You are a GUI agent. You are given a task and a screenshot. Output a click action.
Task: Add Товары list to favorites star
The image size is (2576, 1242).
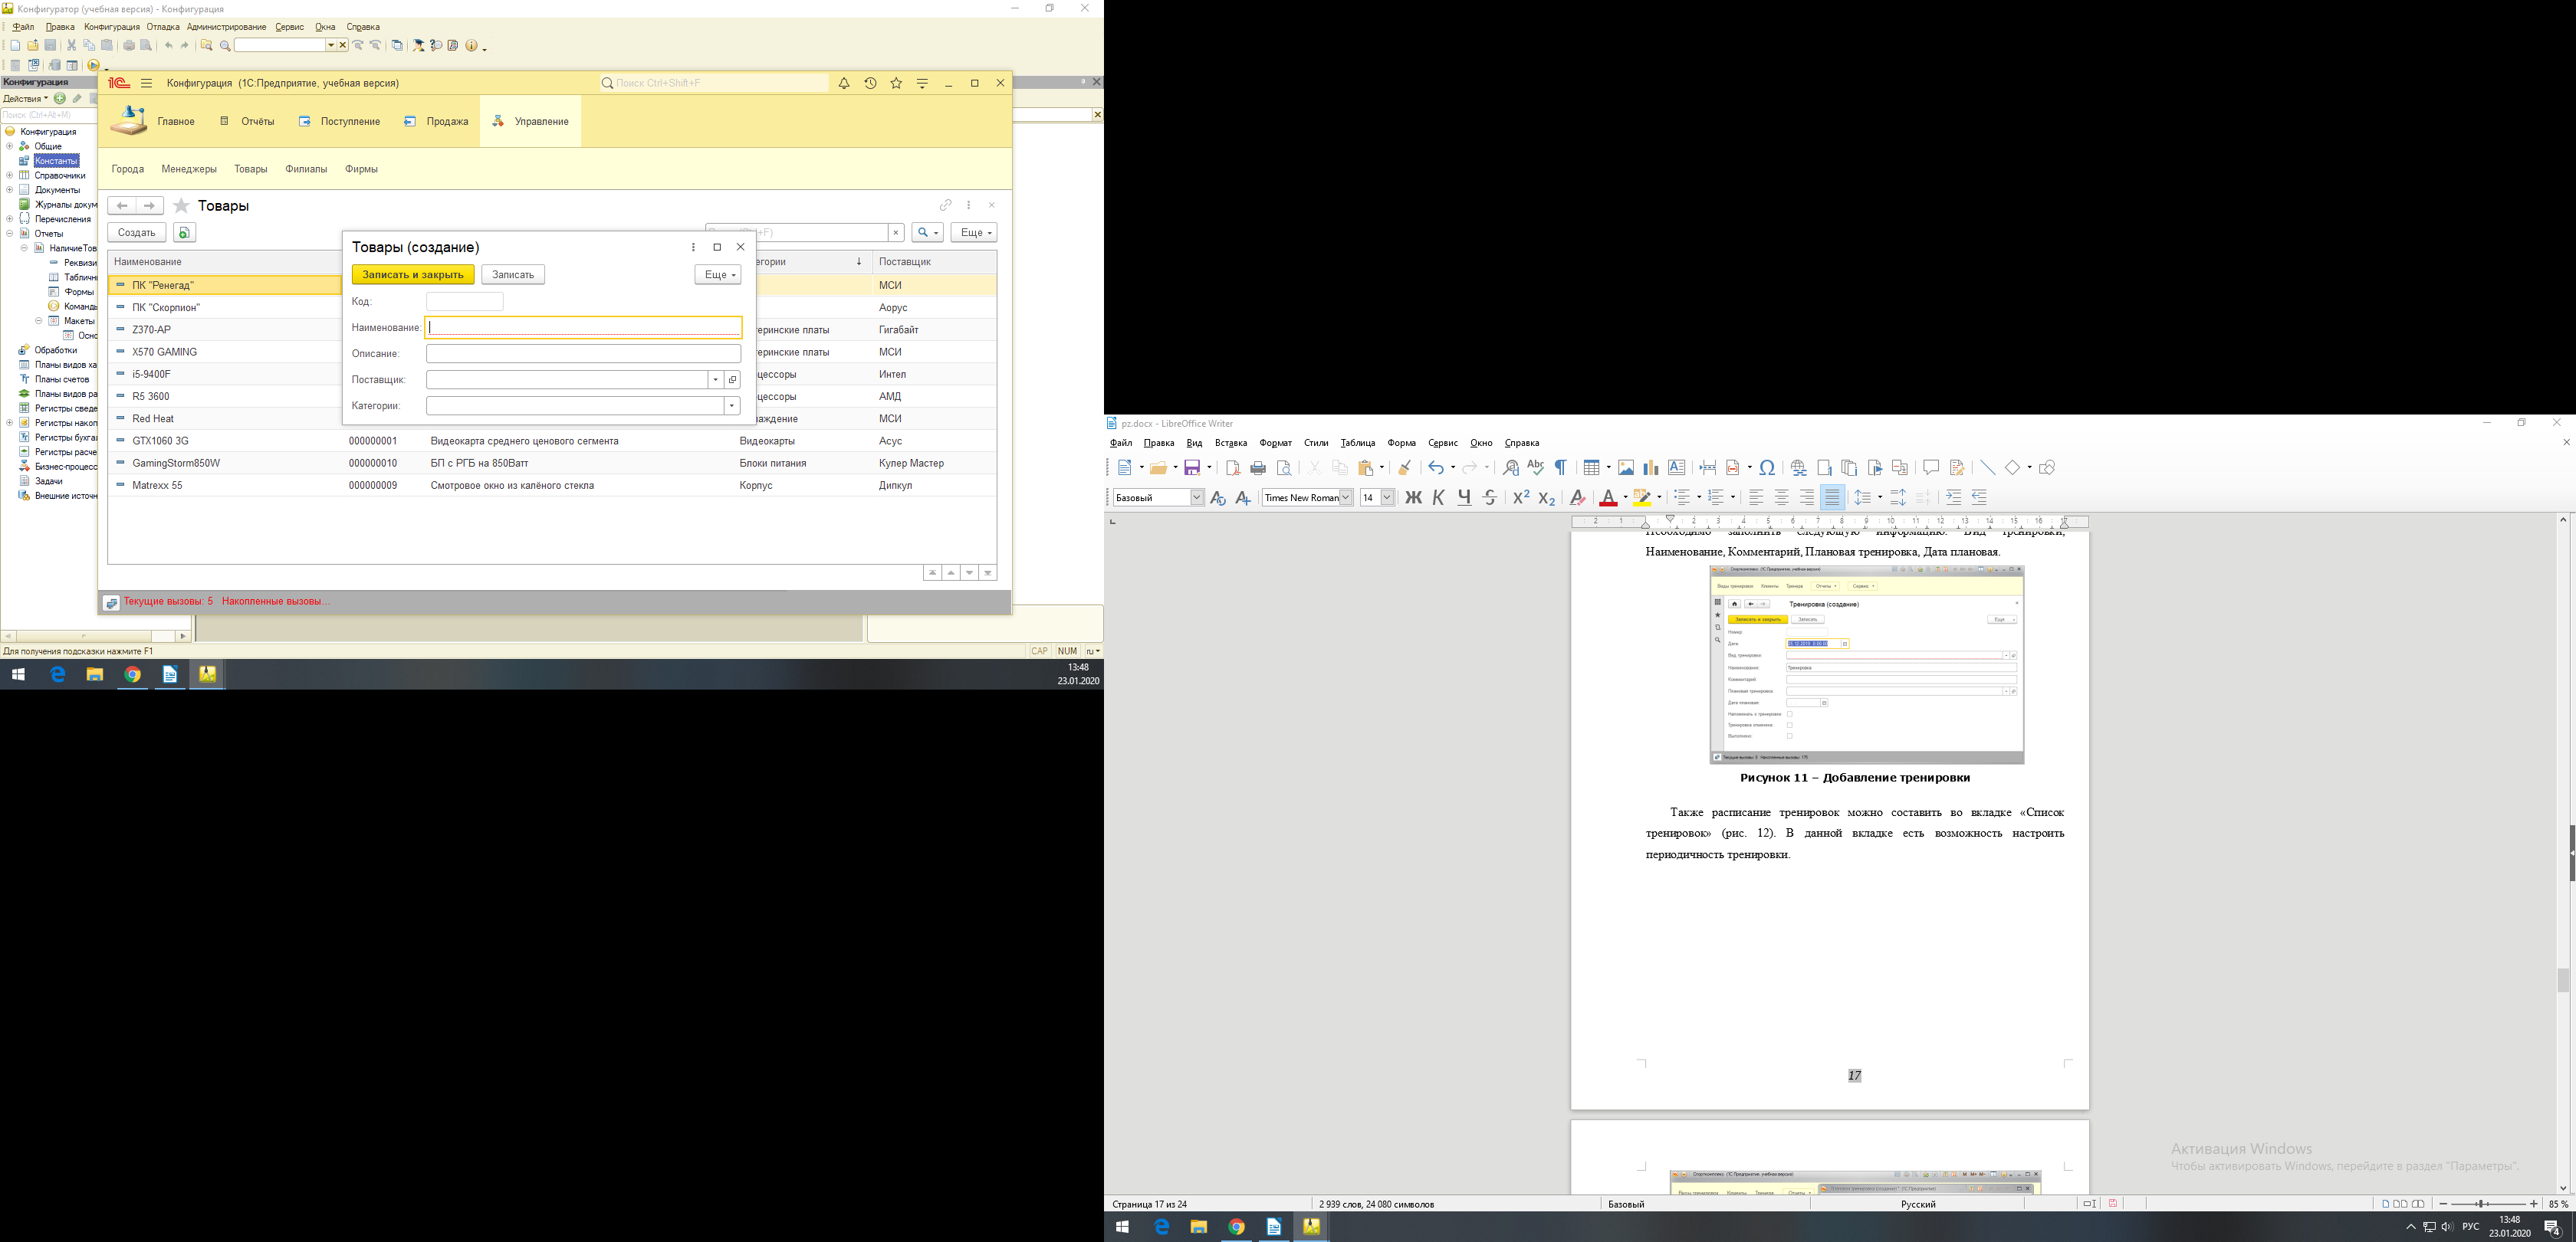tap(181, 206)
